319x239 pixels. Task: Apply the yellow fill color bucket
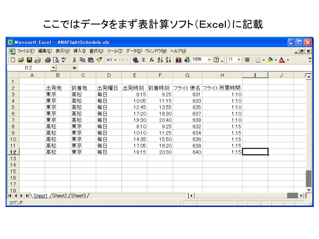(x=270, y=60)
